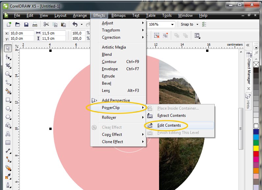Select the Smart Fill tool
262x190 pixels.
8,91
